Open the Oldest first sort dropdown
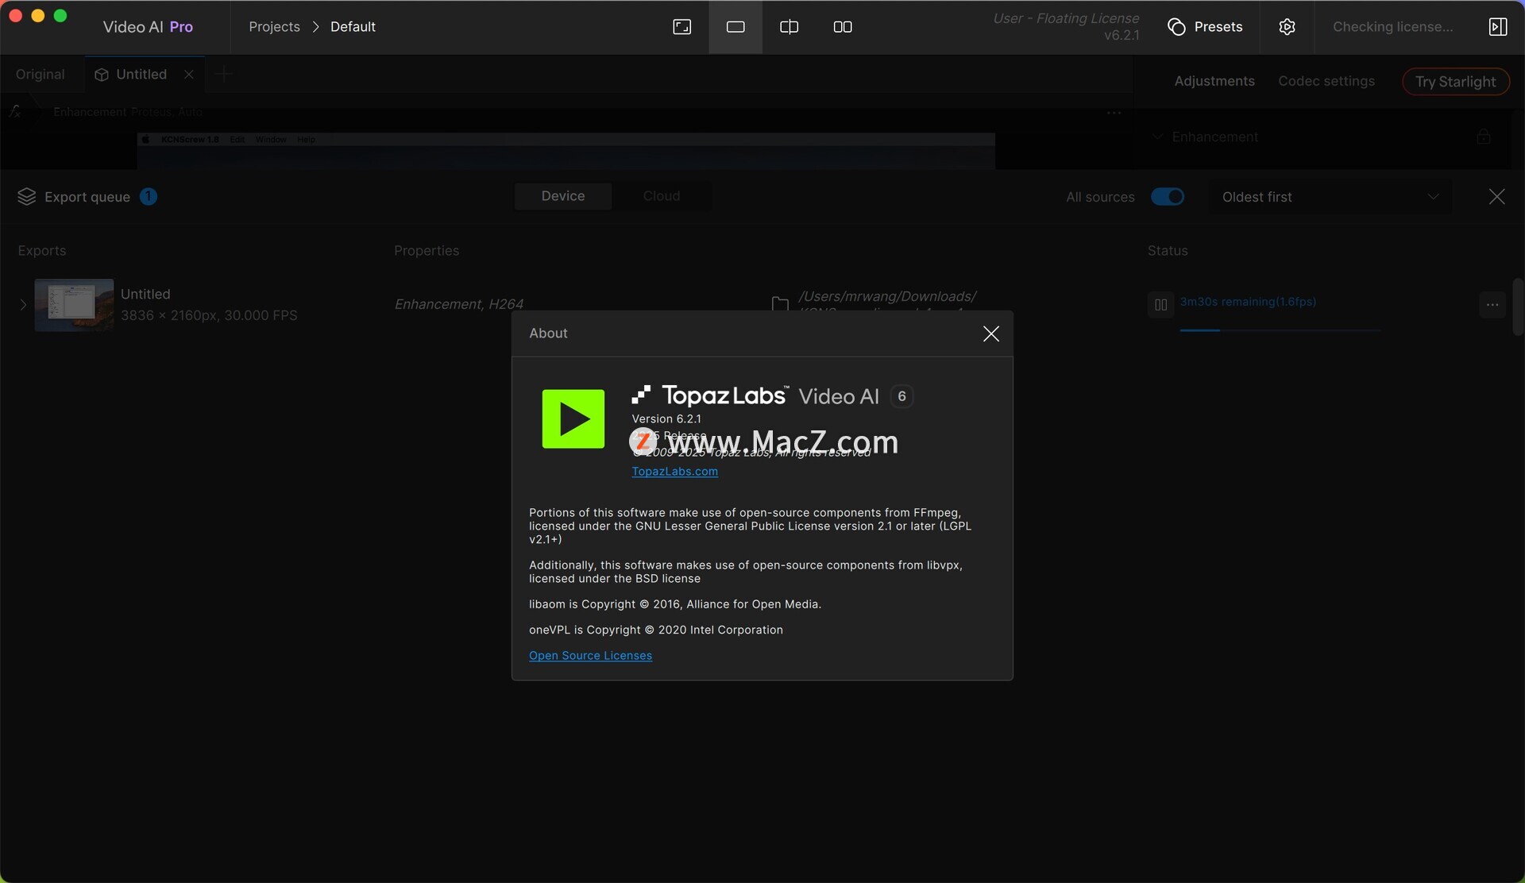Screen dimensions: 1525x883 (x=1330, y=197)
